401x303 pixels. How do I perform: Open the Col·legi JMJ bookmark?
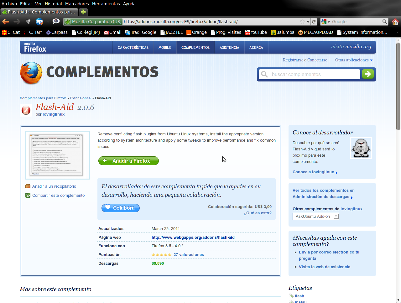coord(86,32)
